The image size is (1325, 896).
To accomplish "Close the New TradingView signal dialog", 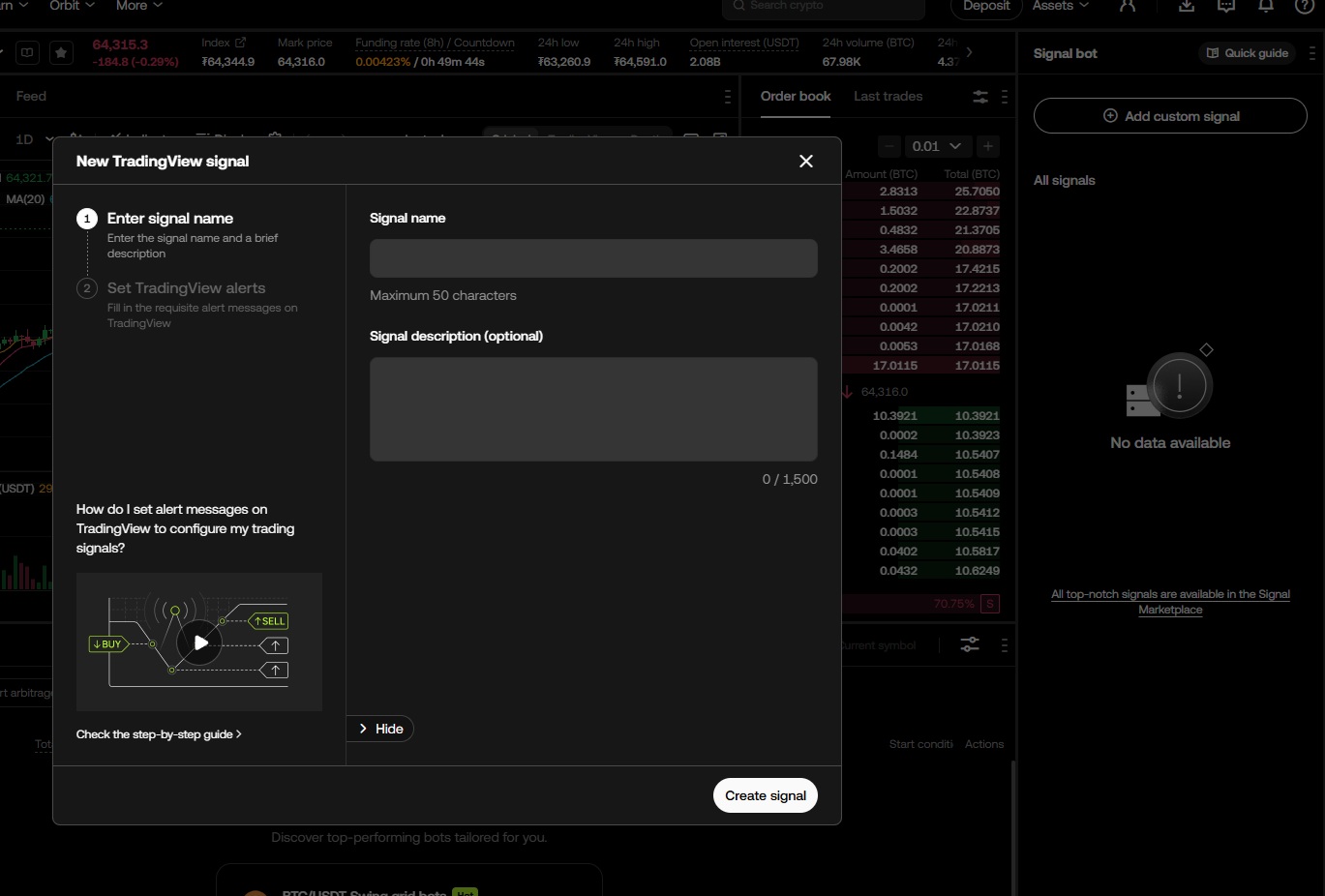I will coord(806,162).
